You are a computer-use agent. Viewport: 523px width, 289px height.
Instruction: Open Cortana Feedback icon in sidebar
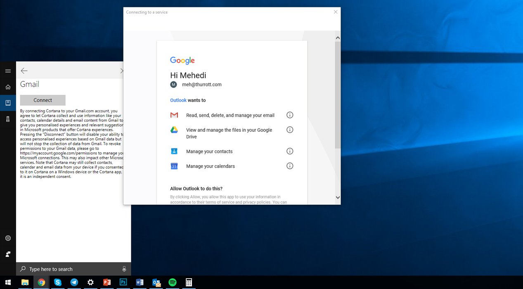point(8,254)
